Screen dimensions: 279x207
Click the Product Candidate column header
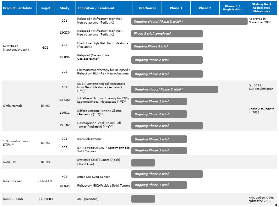[x=19, y=8]
